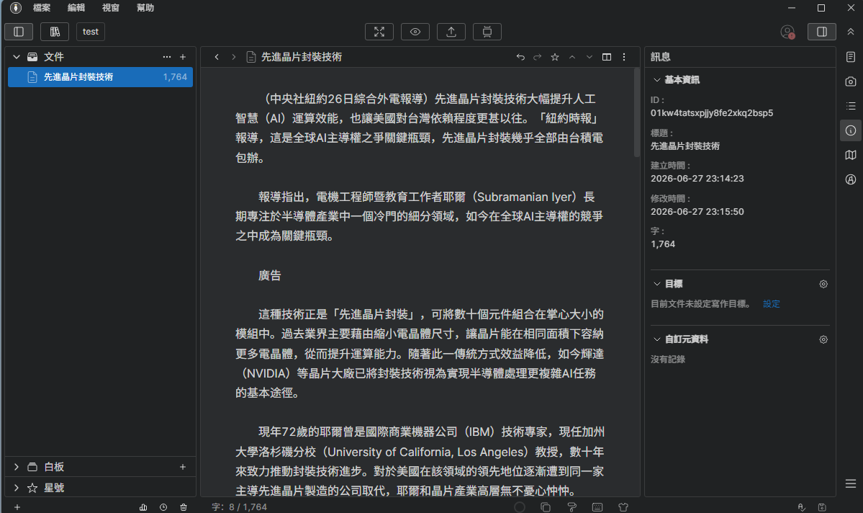Expand the 白板 section
863x513 pixels.
tap(17, 468)
